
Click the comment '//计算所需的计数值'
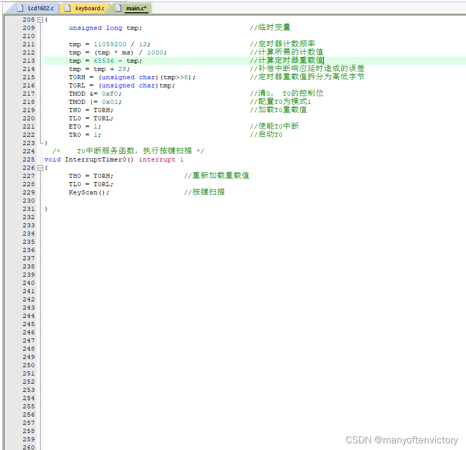287,52
